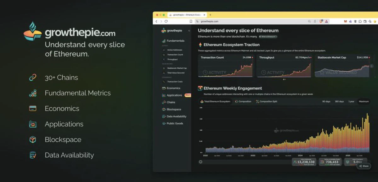Expand the Data Availability sidebar section
This screenshot has height=182, width=378.
[x=174, y=116]
